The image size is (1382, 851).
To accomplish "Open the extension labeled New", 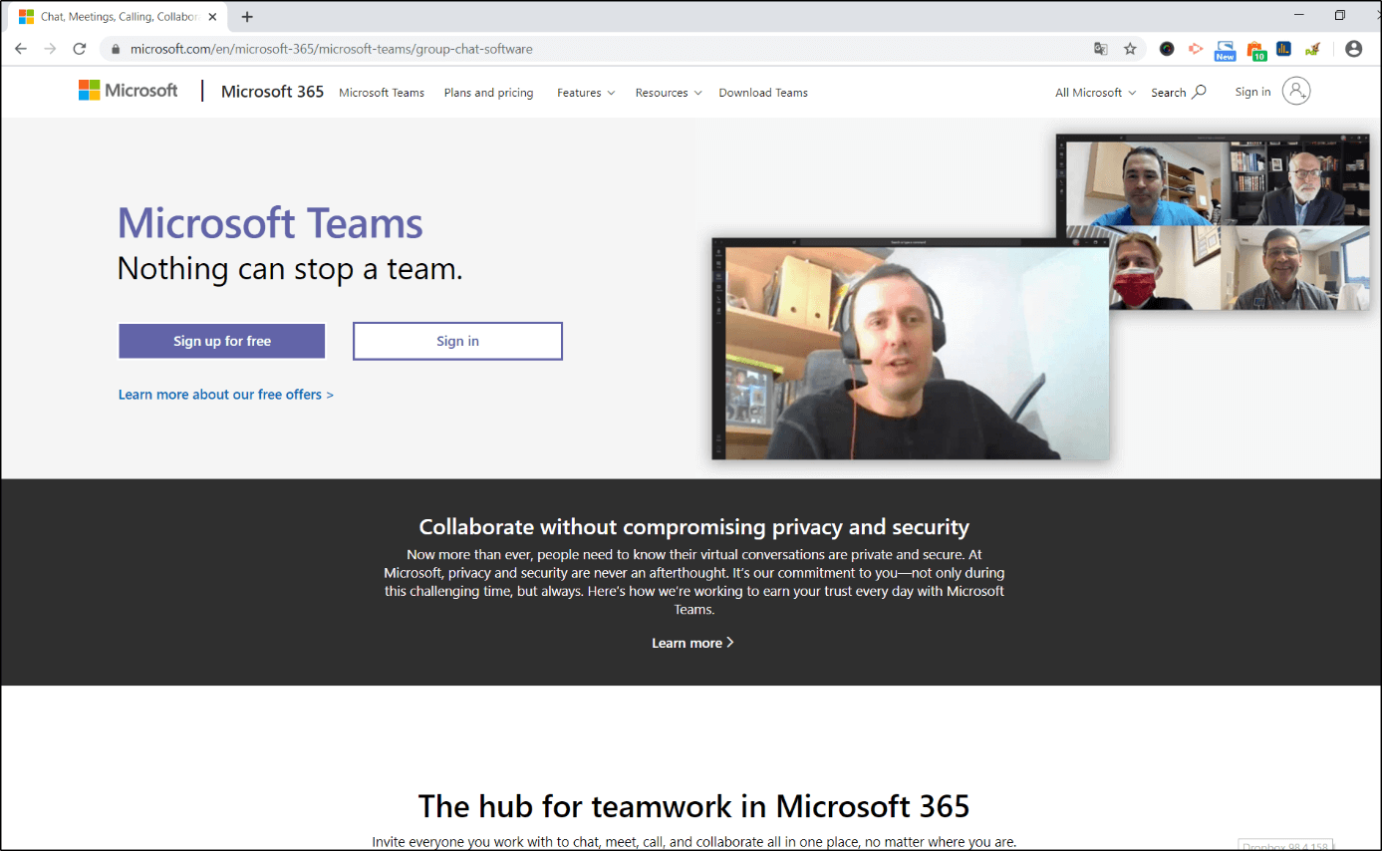I will (1225, 50).
